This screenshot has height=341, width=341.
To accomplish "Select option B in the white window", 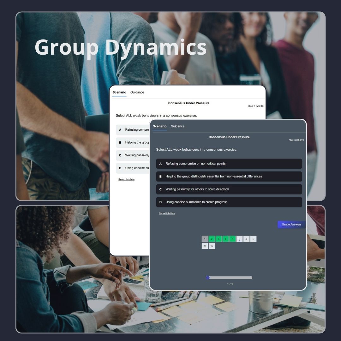I will point(133,143).
